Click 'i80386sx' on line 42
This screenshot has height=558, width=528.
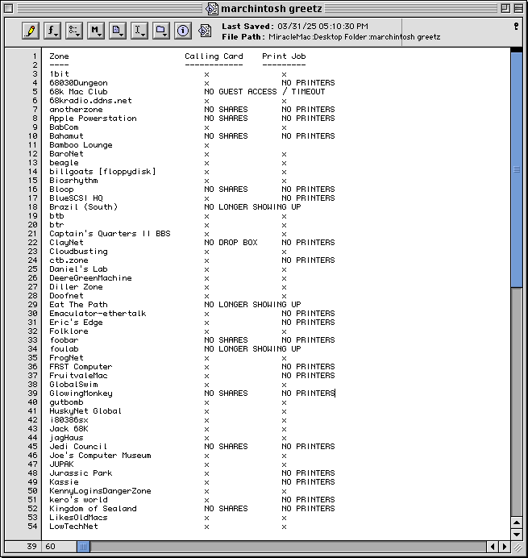click(69, 420)
